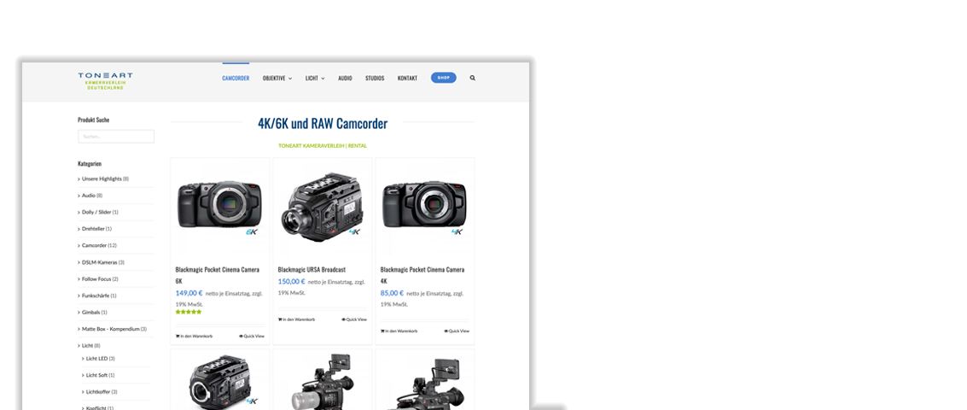Add Pocket Cinema Camera 6K to Warenkorb
The image size is (967, 410).
click(195, 337)
